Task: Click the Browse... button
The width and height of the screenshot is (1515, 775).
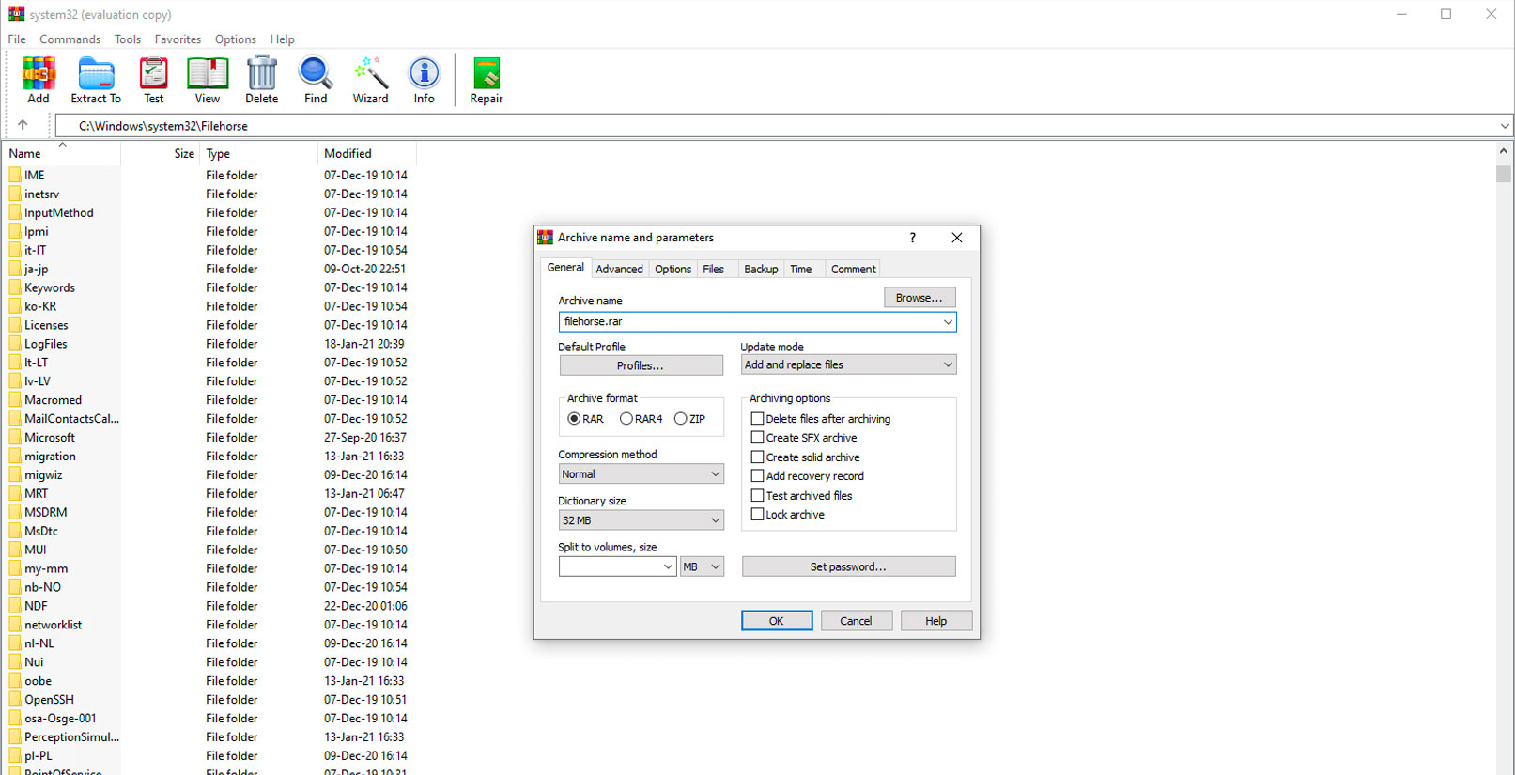Action: pyautogui.click(x=920, y=298)
